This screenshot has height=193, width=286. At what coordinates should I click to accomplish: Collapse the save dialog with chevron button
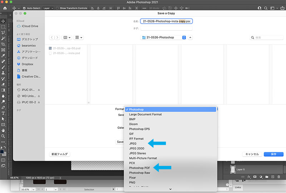pyautogui.click(x=190, y=37)
